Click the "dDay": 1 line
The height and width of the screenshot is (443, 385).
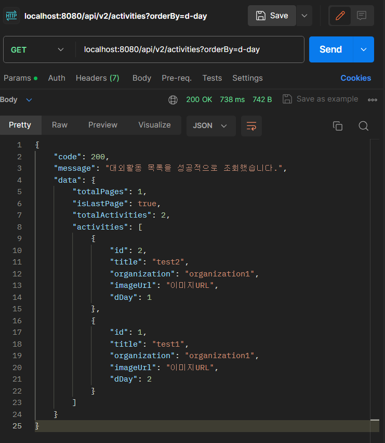pos(131,297)
